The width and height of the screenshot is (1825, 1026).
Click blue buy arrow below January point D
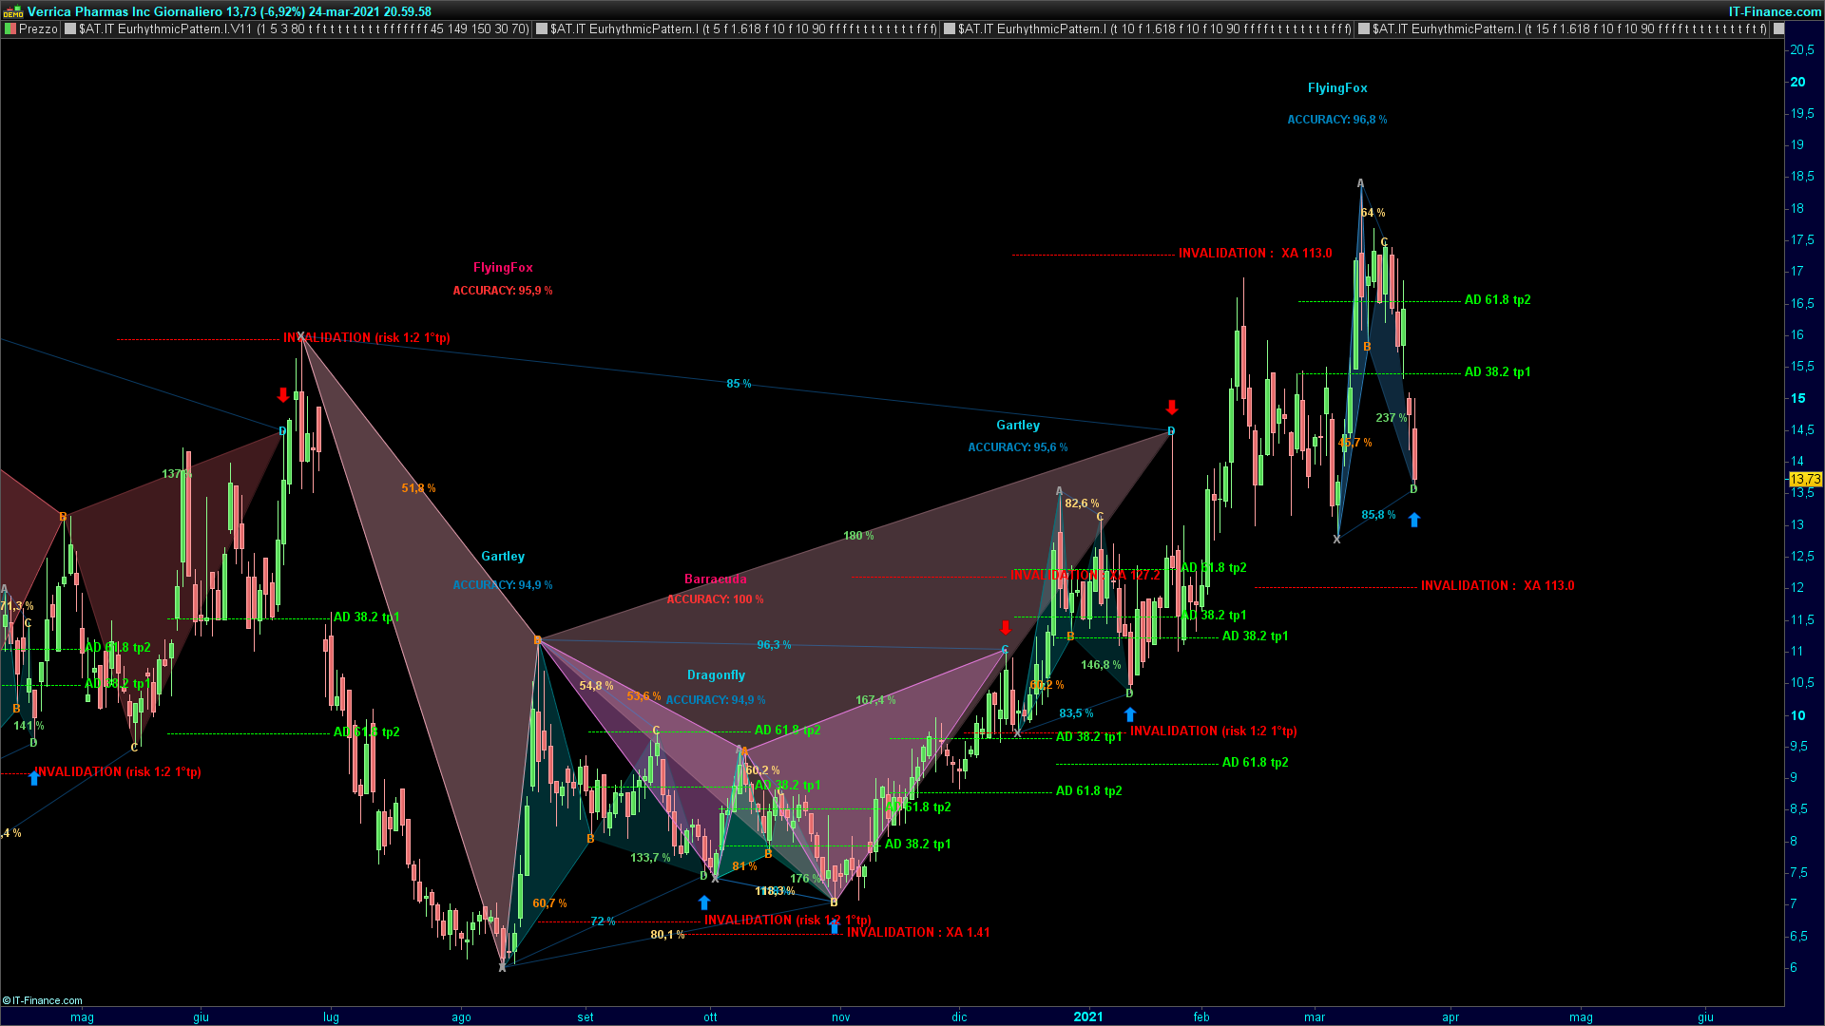point(1130,714)
